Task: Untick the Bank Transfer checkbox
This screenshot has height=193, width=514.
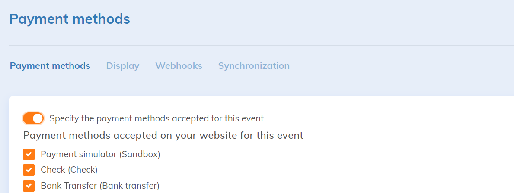Action: tap(29, 186)
